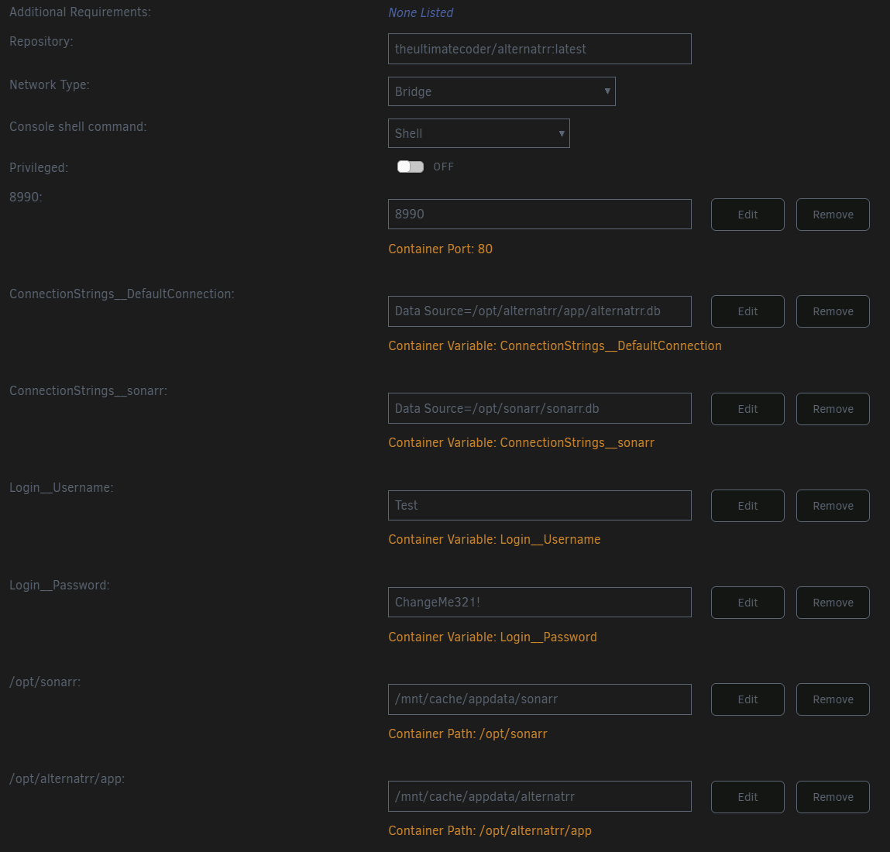The image size is (890, 852).
Task: Click Container Variable: ConnectionStrings__DefaultConnection text
Action: tap(555, 345)
